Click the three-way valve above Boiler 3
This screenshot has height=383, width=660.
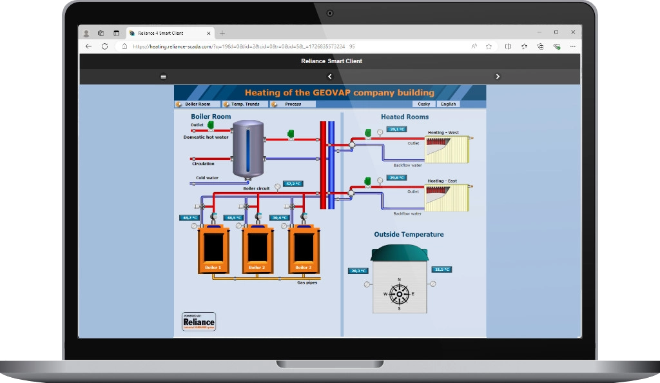(x=289, y=206)
